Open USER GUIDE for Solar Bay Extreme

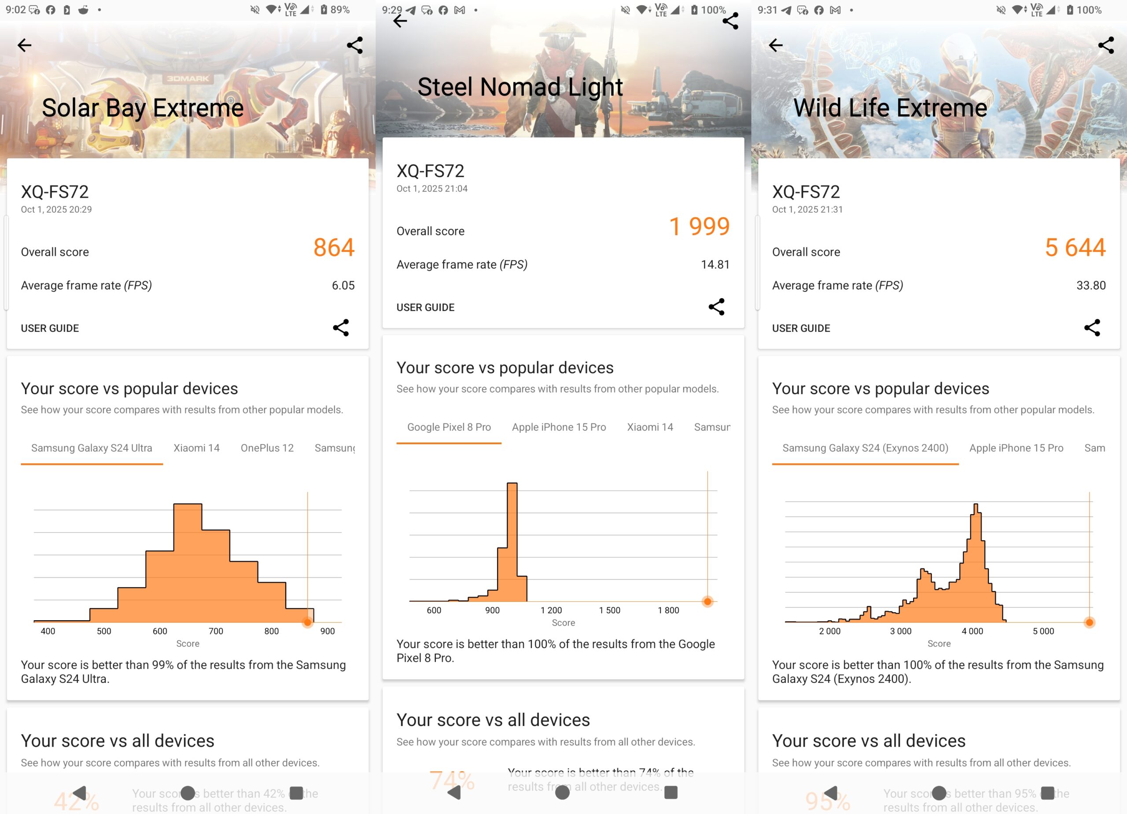point(50,328)
